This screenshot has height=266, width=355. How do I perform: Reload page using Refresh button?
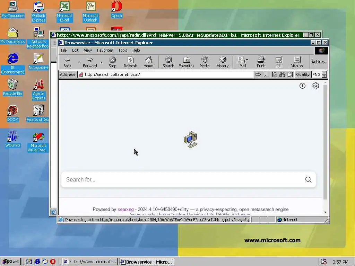[130, 62]
